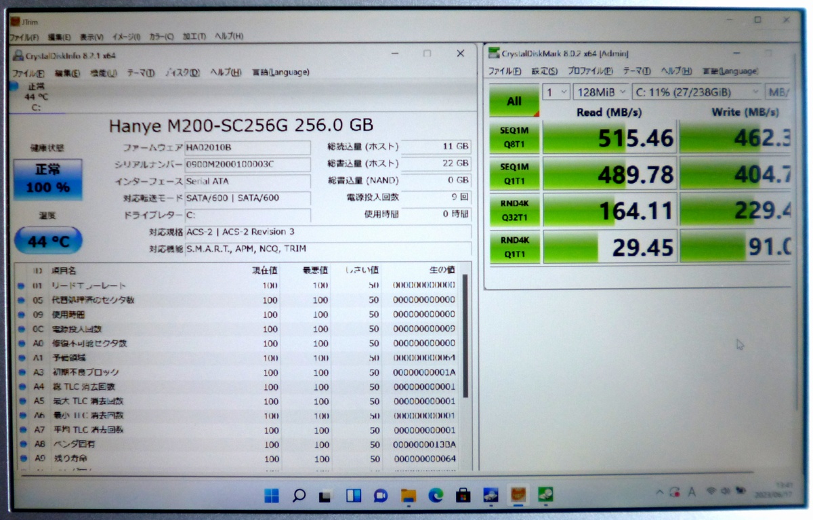The width and height of the screenshot is (813, 520).
Task: Click the 生の値 column header
Action: 440,270
